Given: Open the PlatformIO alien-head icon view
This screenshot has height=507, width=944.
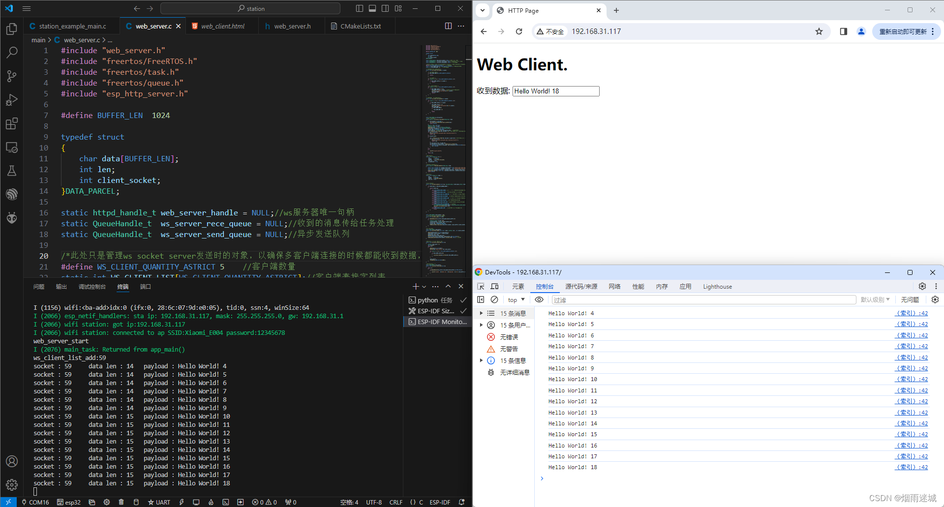Looking at the screenshot, I should (x=12, y=217).
